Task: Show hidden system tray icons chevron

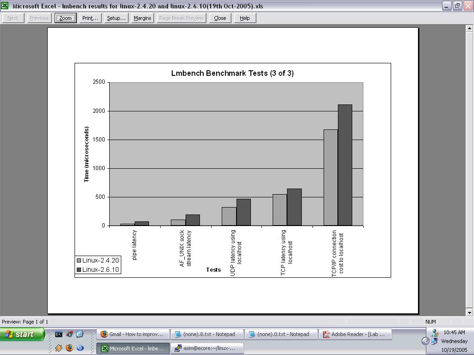Action: click(x=425, y=341)
